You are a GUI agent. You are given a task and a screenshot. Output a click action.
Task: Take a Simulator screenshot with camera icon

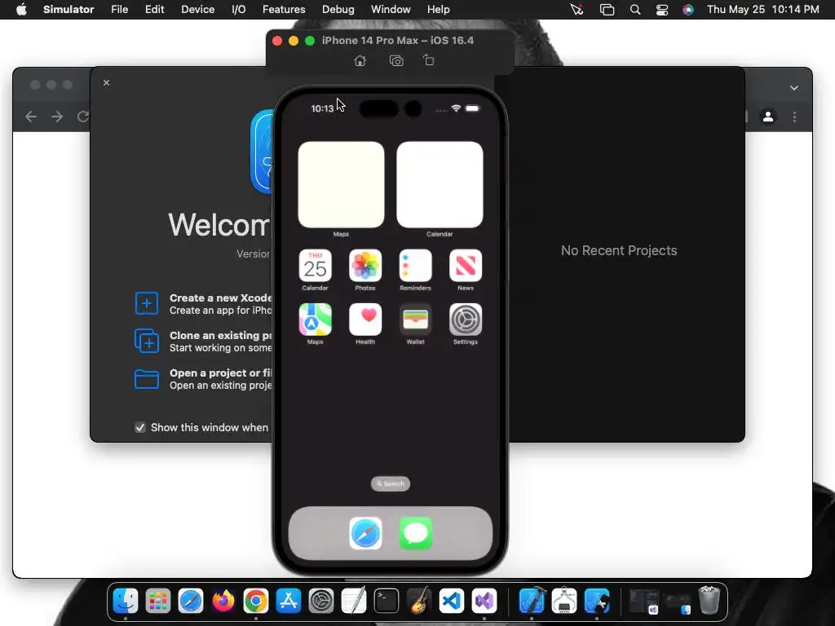[396, 60]
